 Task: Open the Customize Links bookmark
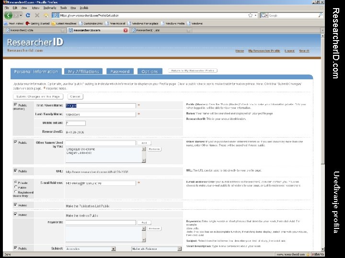(91, 23)
